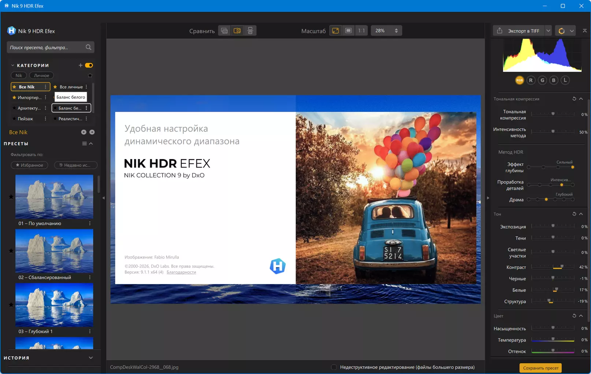The image size is (591, 374).
Task: Collapse the ПРЕСЕТЫ section
Action: 91,144
